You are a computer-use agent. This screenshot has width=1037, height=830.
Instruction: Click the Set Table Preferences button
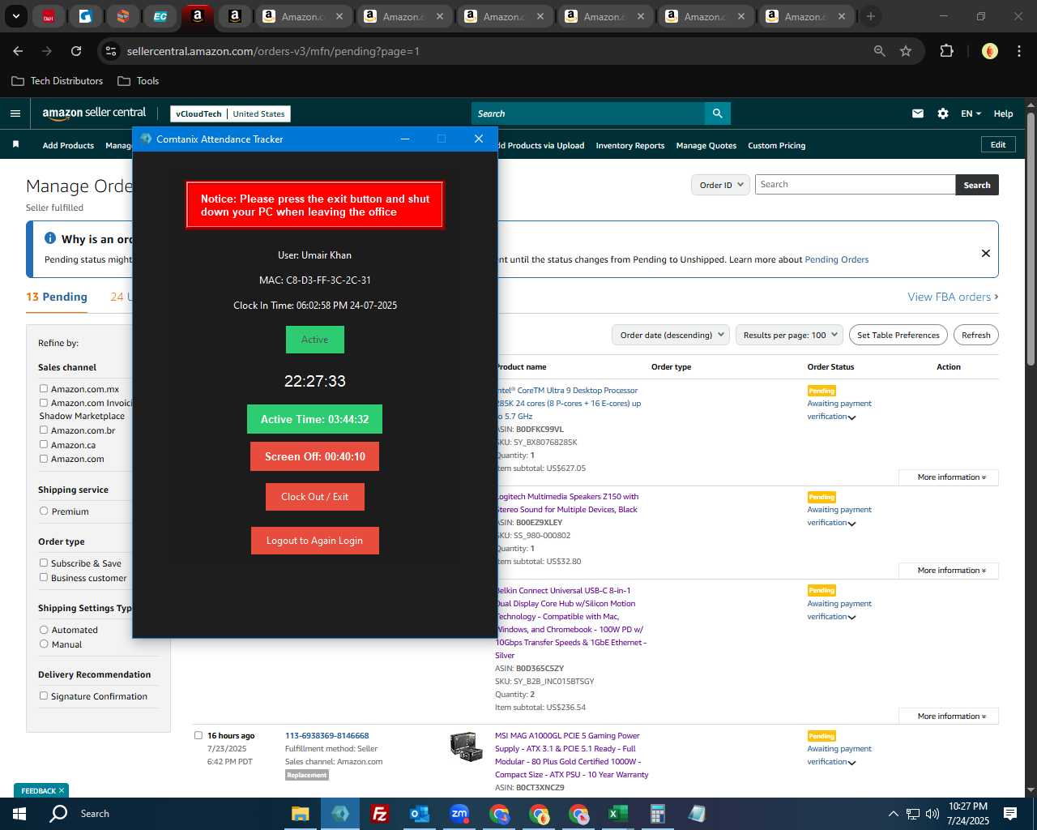pyautogui.click(x=898, y=335)
